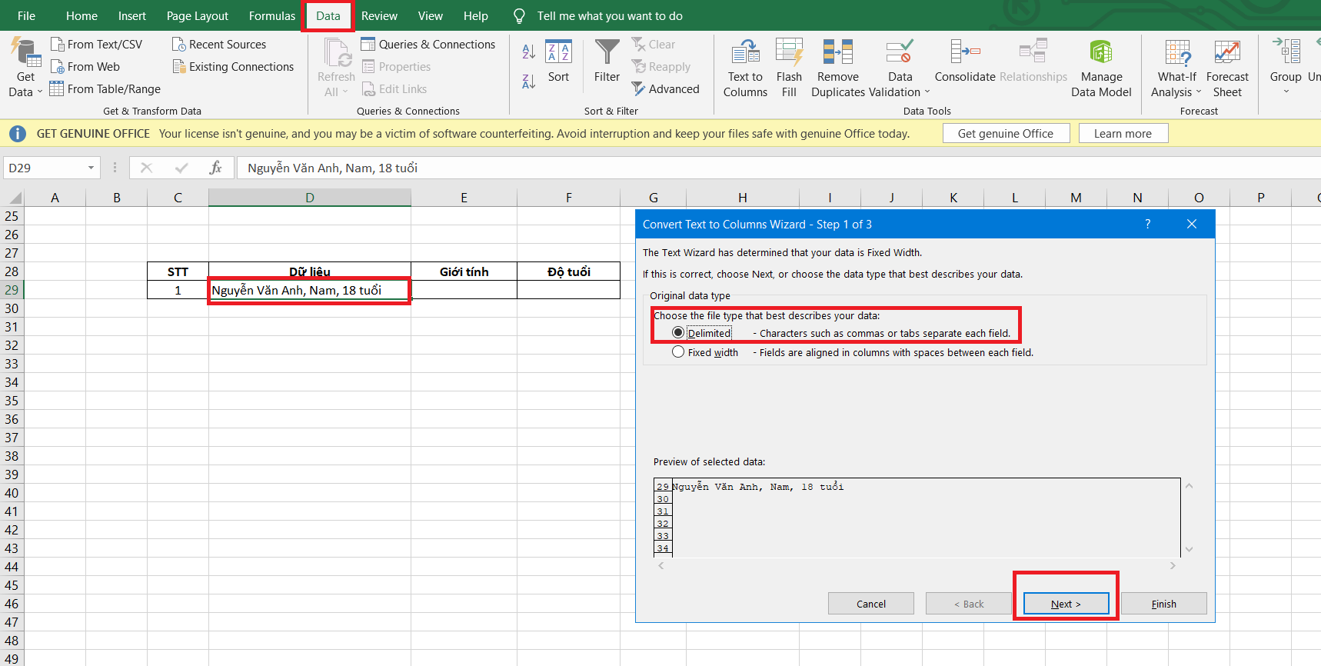Screen dimensions: 1321x666
Task: Expand Get Data dropdown arrow
Action: 40,92
